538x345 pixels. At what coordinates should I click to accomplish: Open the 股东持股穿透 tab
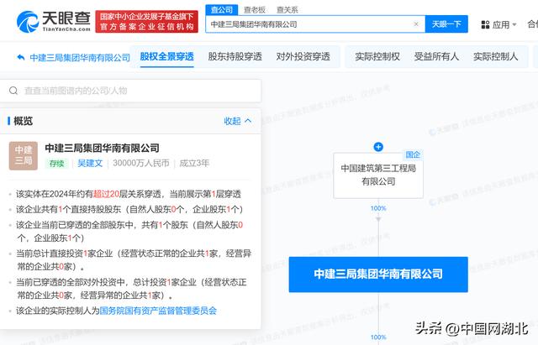point(235,56)
